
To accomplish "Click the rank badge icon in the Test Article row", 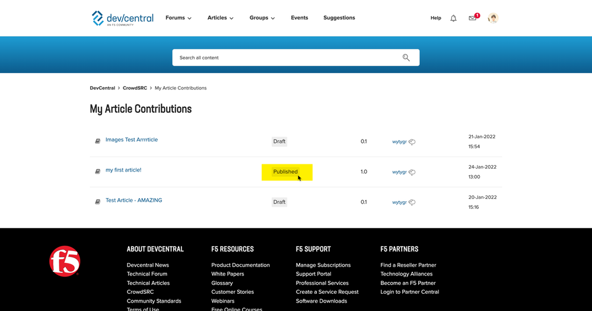I will [412, 202].
